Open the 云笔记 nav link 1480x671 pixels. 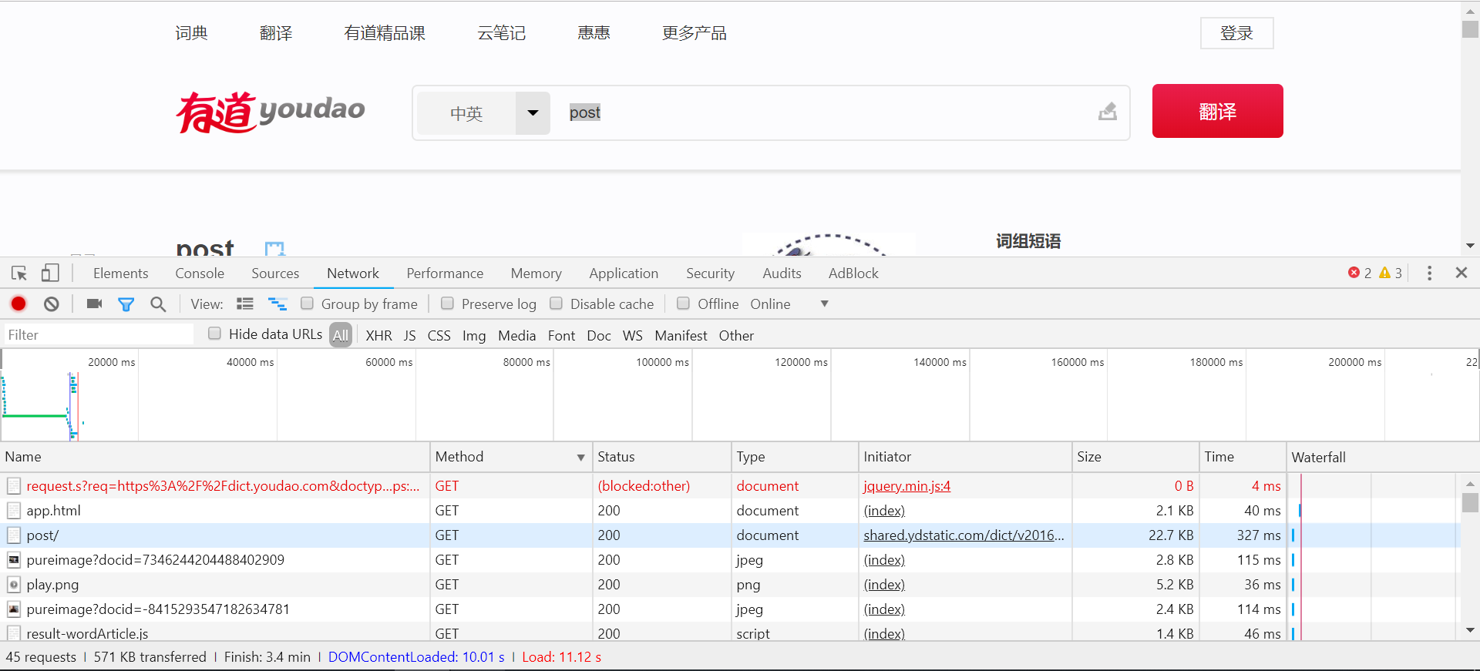click(501, 33)
